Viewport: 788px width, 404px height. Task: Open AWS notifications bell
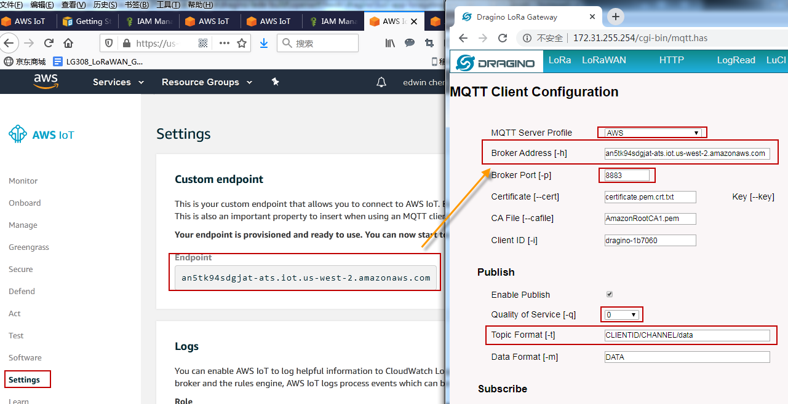[x=381, y=82]
